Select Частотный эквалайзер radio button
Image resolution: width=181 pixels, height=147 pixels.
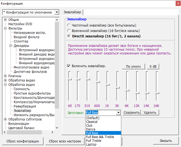[x=69, y=25]
